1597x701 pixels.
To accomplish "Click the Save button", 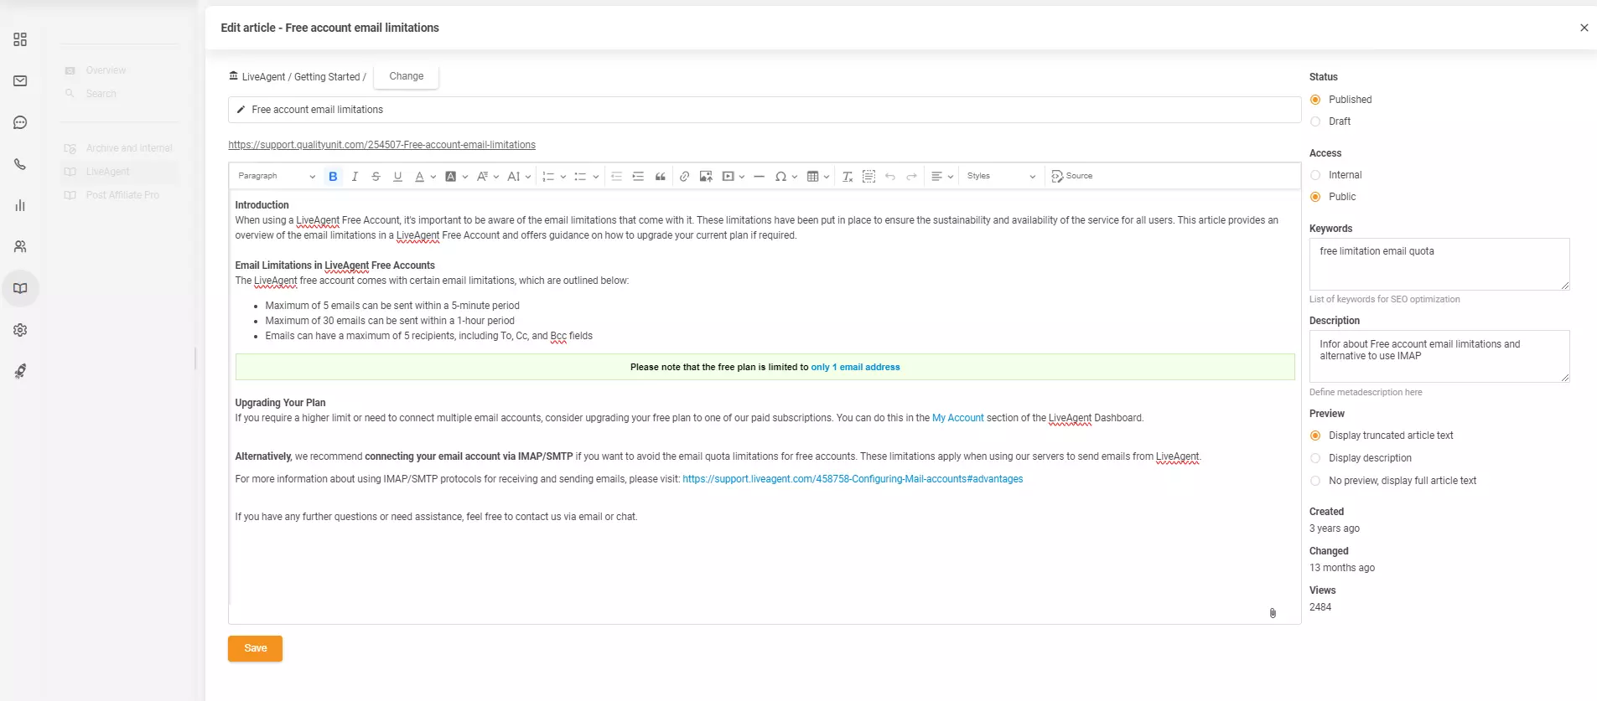I will (255, 648).
